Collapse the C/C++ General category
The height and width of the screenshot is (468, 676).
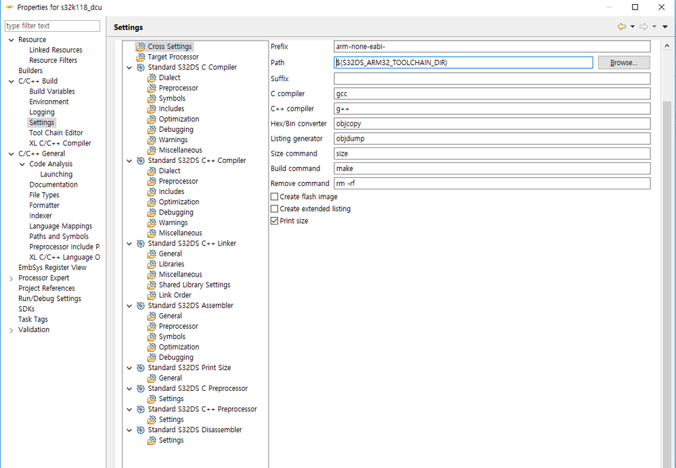12,154
